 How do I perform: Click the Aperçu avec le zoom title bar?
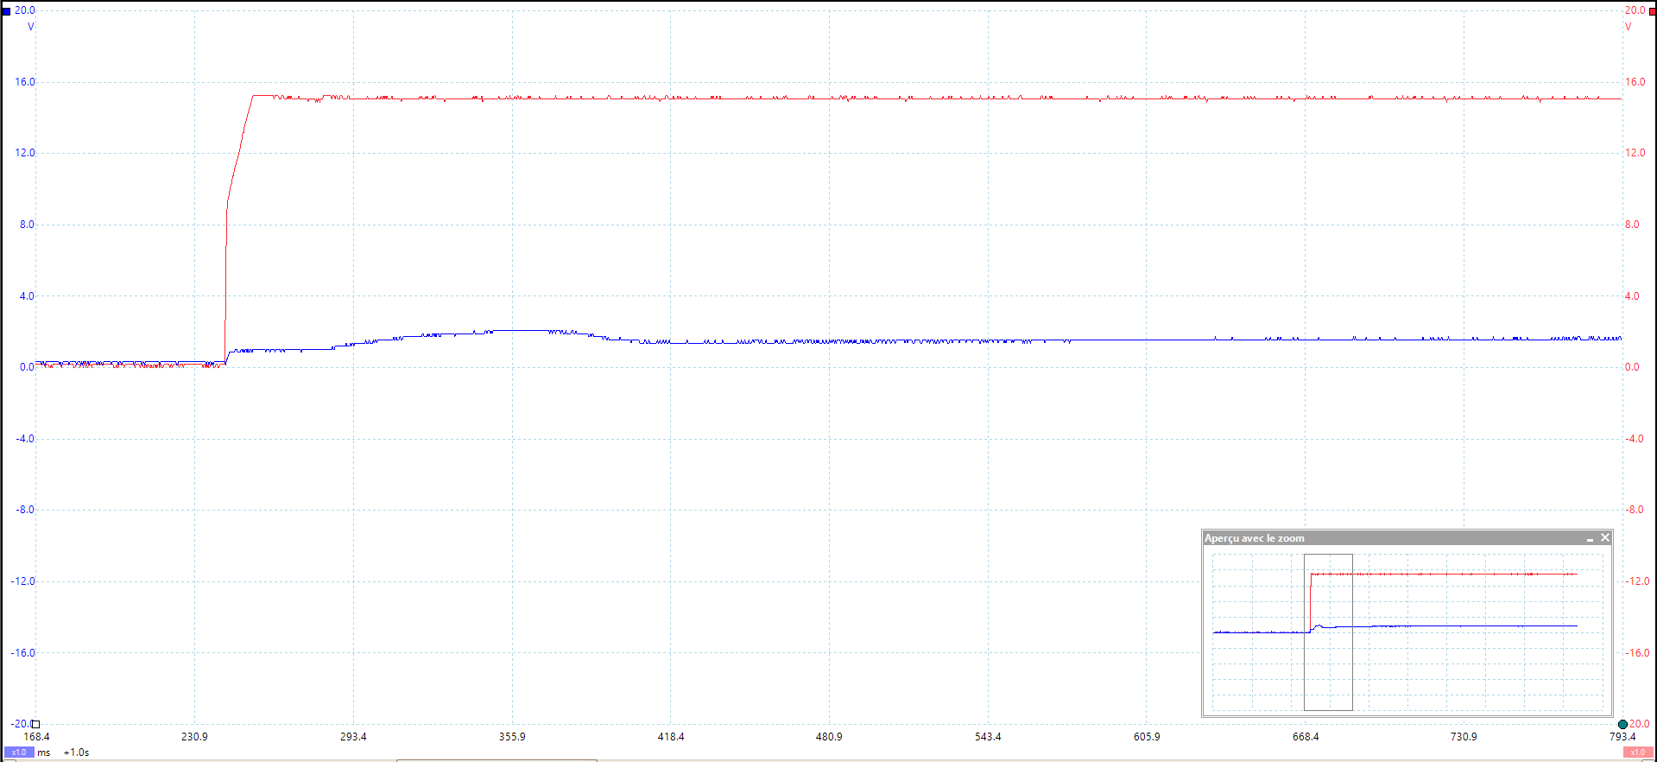1407,538
